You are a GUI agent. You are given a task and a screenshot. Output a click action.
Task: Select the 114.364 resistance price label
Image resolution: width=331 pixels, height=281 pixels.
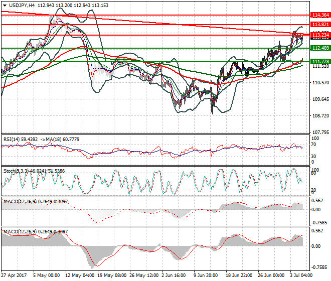(320, 15)
